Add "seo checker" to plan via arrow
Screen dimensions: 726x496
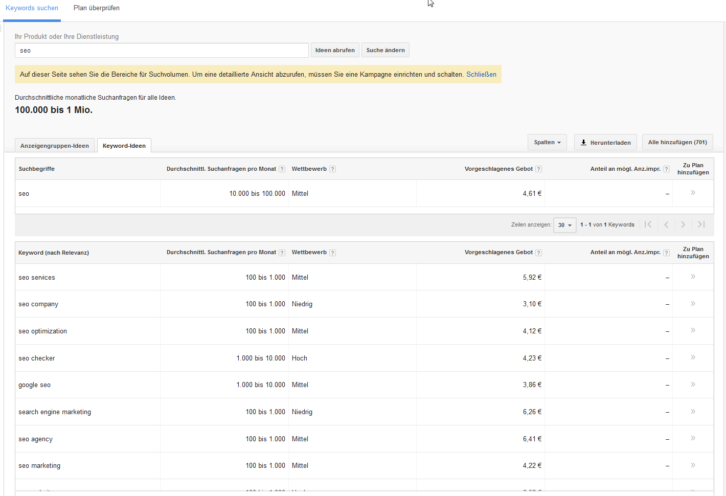click(693, 357)
